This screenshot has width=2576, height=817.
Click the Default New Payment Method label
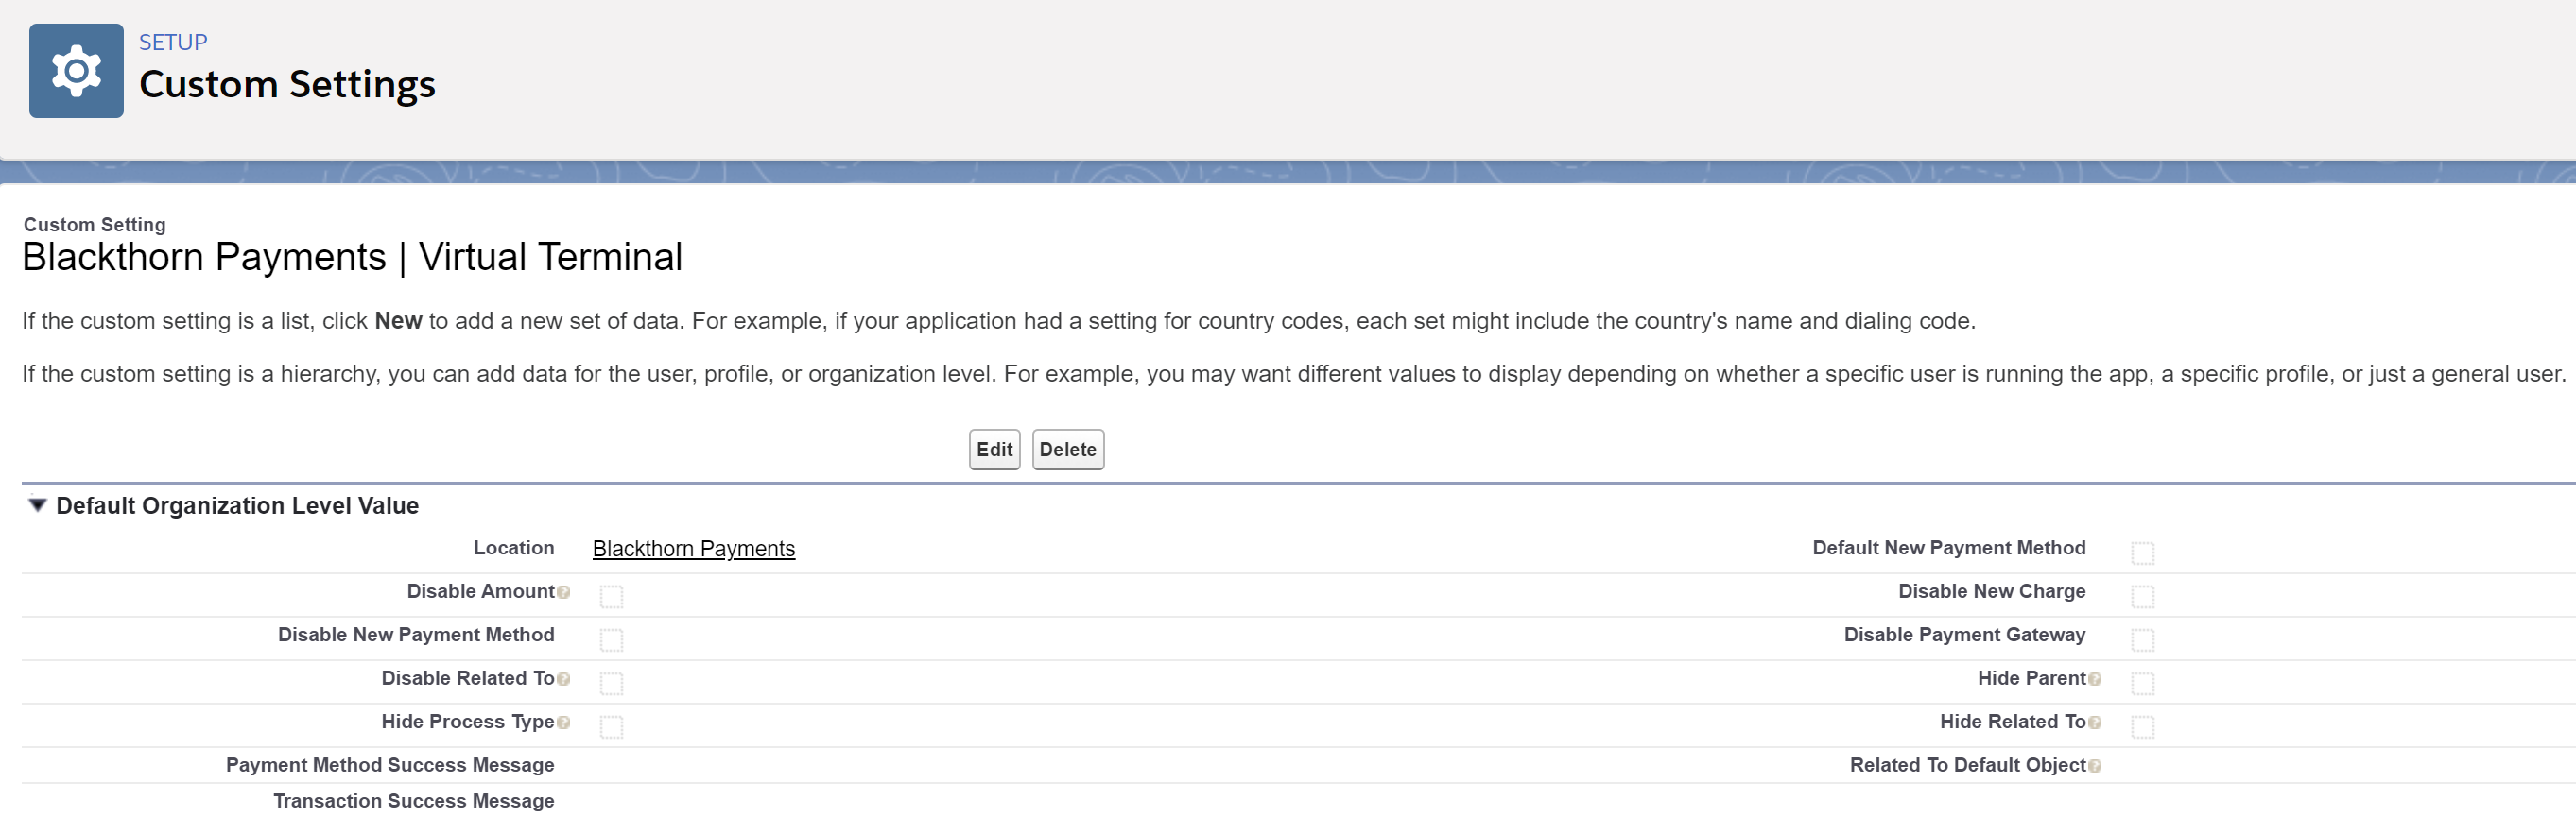point(1949,549)
